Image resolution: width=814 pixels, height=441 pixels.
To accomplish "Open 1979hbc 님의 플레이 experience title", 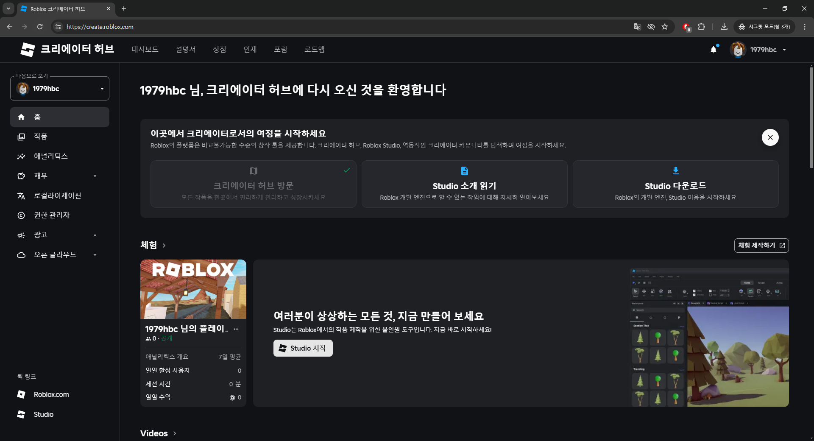I will point(187,329).
